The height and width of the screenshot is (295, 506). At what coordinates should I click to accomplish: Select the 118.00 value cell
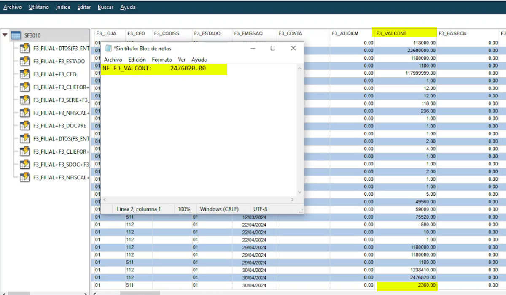[405, 103]
